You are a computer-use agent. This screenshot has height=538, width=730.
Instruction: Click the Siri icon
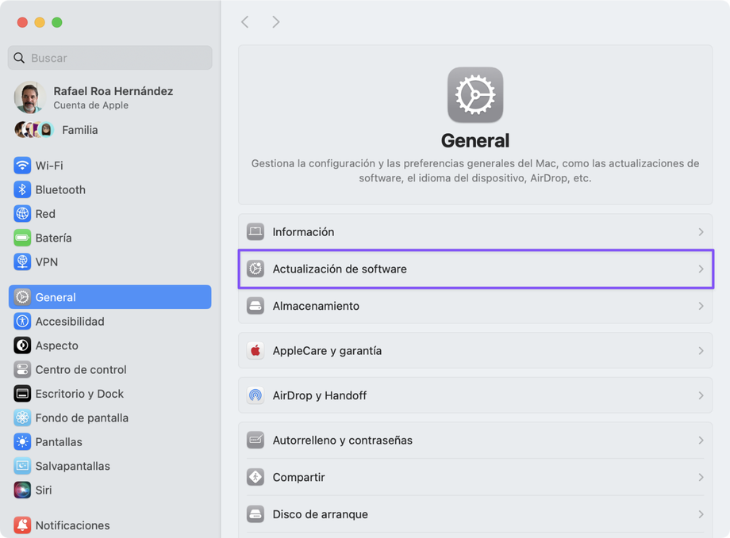22,490
